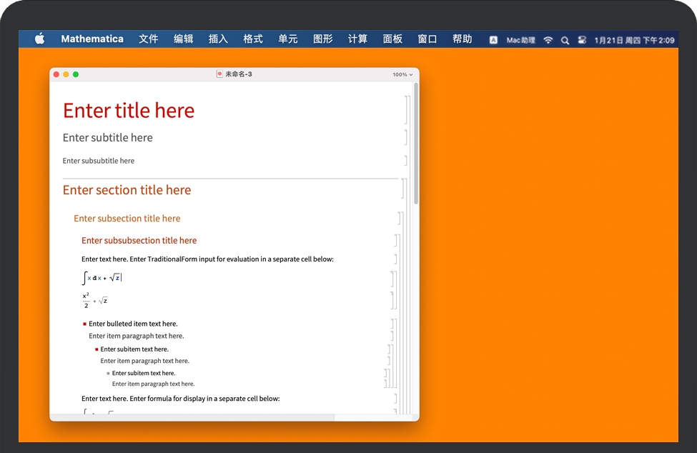Open the Wi-Fi status icon
The width and height of the screenshot is (697, 453).
(x=548, y=40)
